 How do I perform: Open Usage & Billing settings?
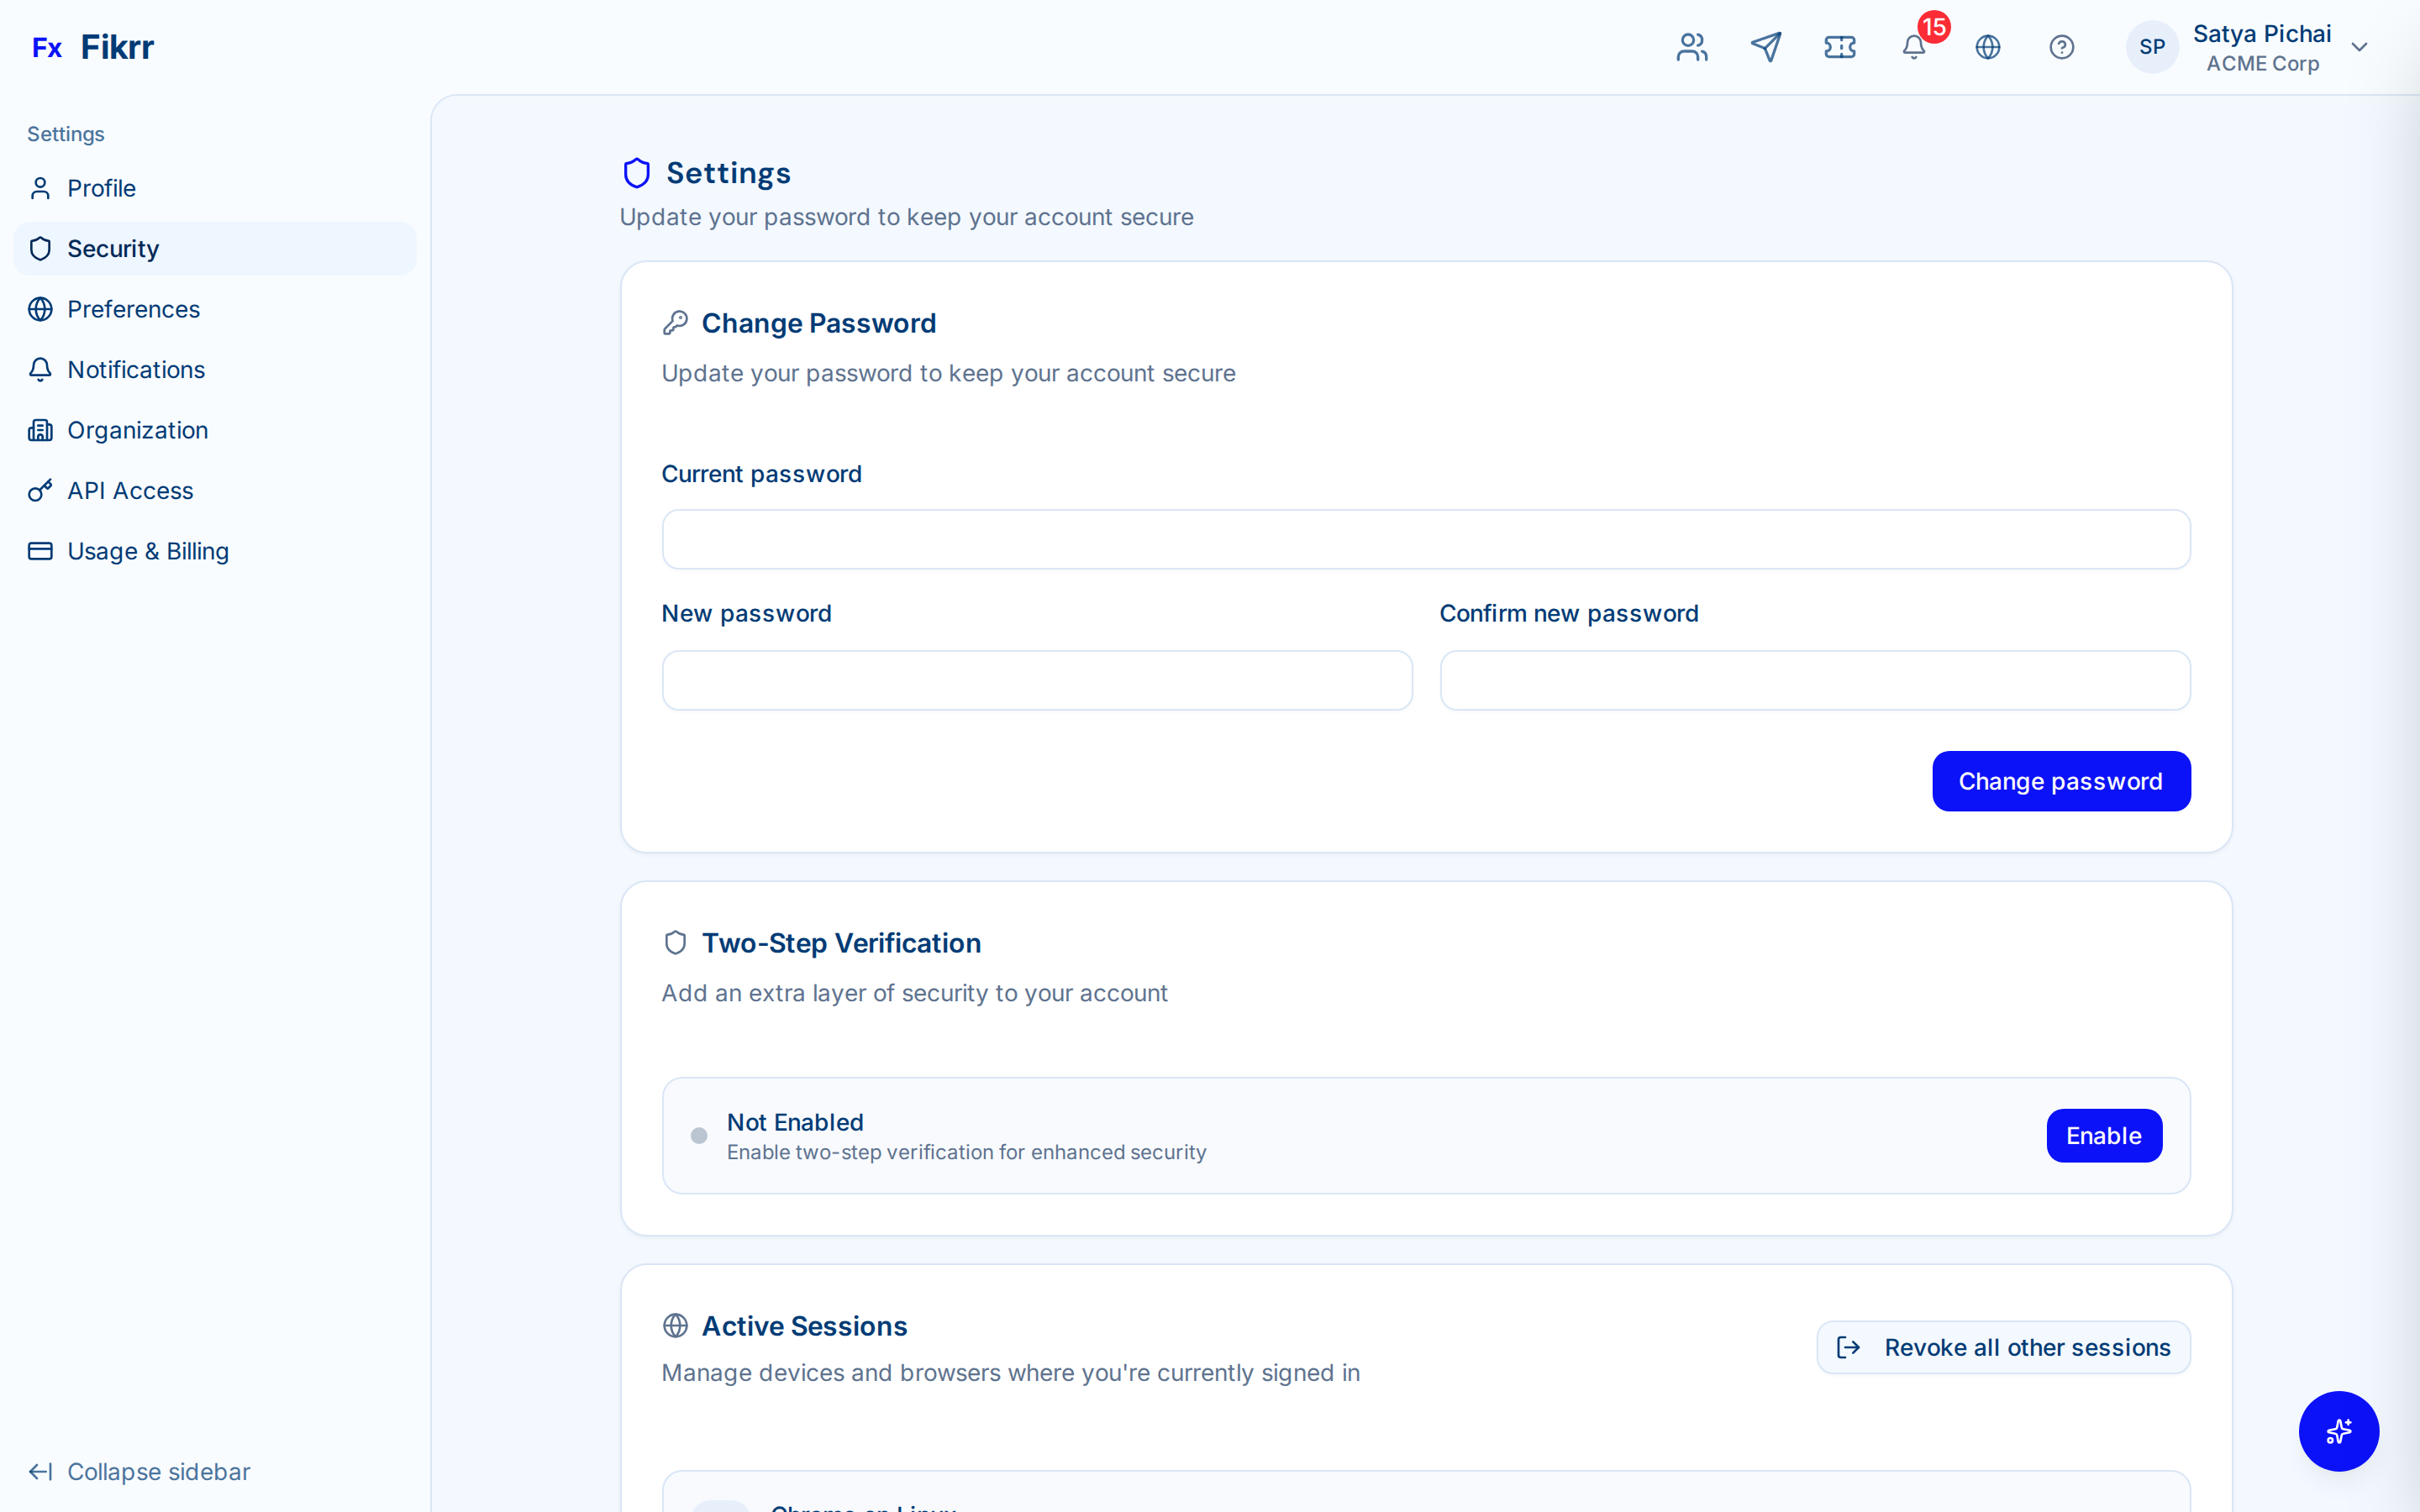pyautogui.click(x=148, y=551)
